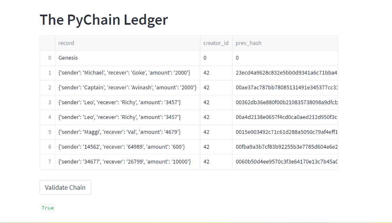Click the True validation result badge

47,207
